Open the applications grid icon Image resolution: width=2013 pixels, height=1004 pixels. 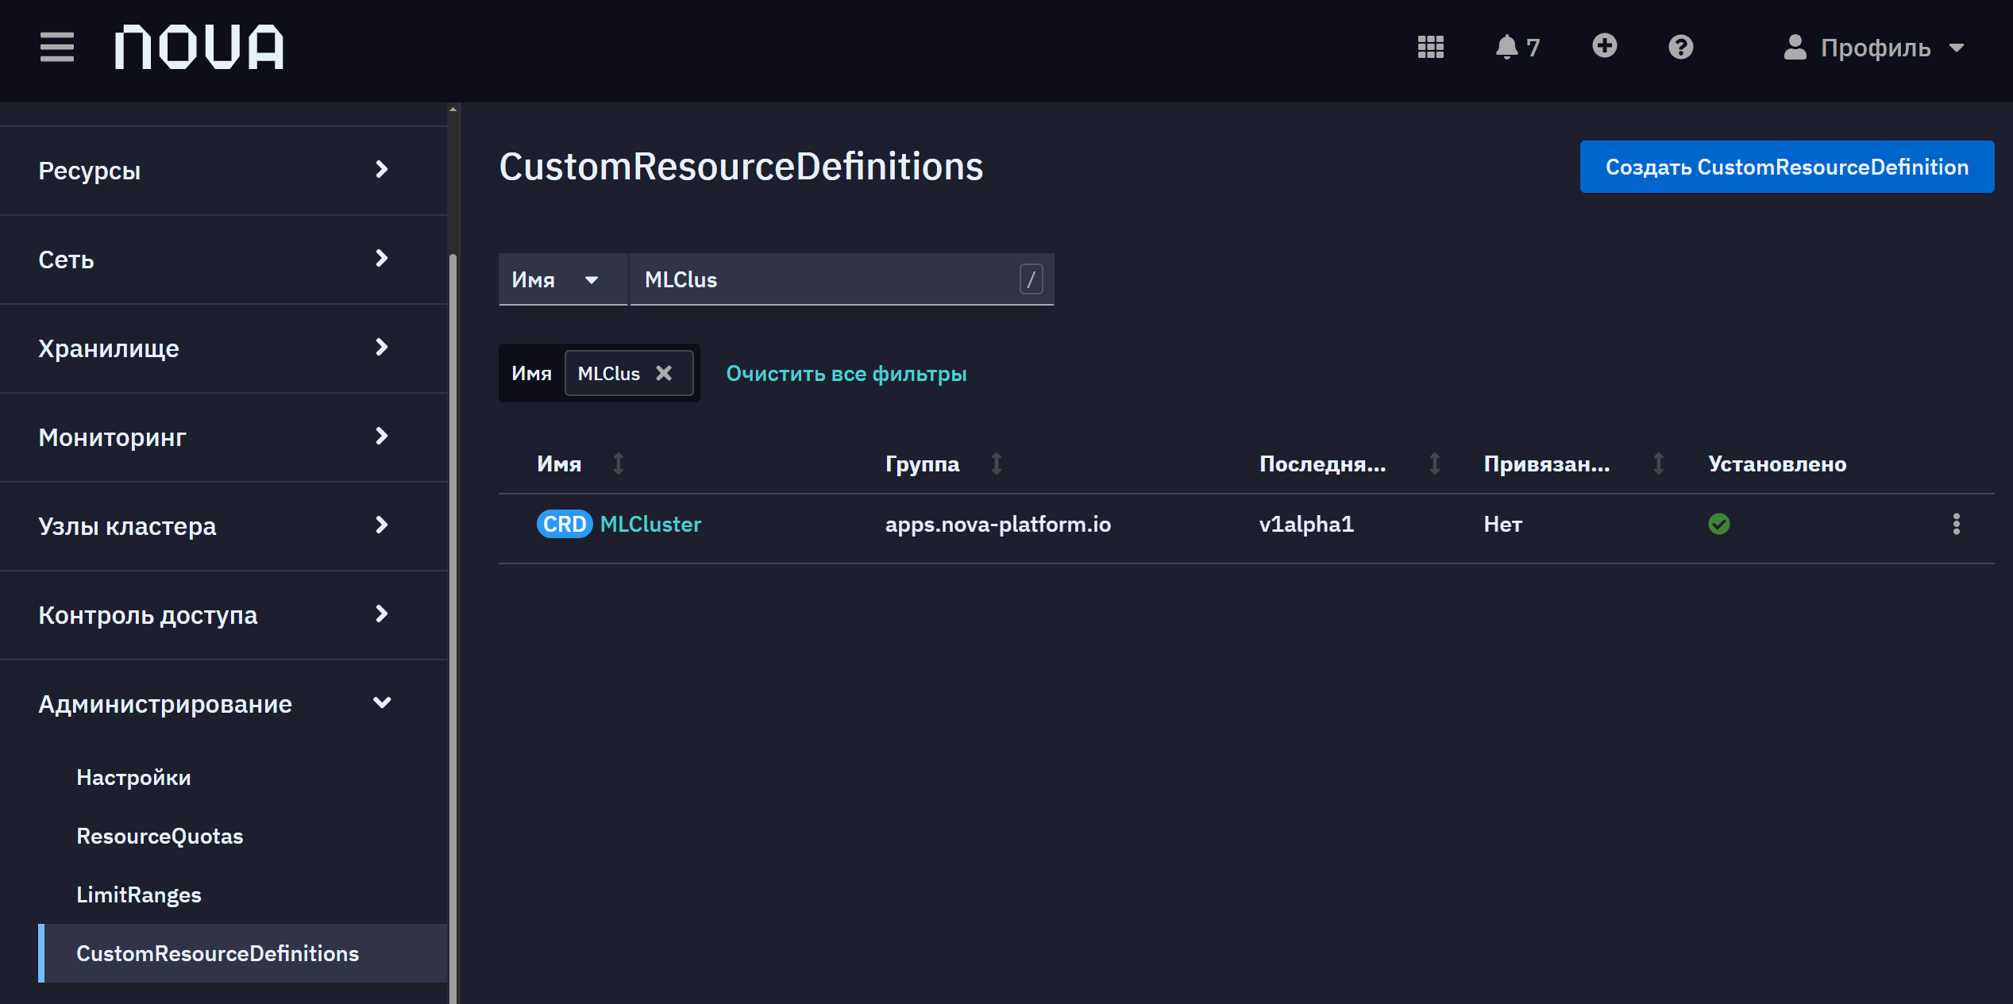point(1431,48)
